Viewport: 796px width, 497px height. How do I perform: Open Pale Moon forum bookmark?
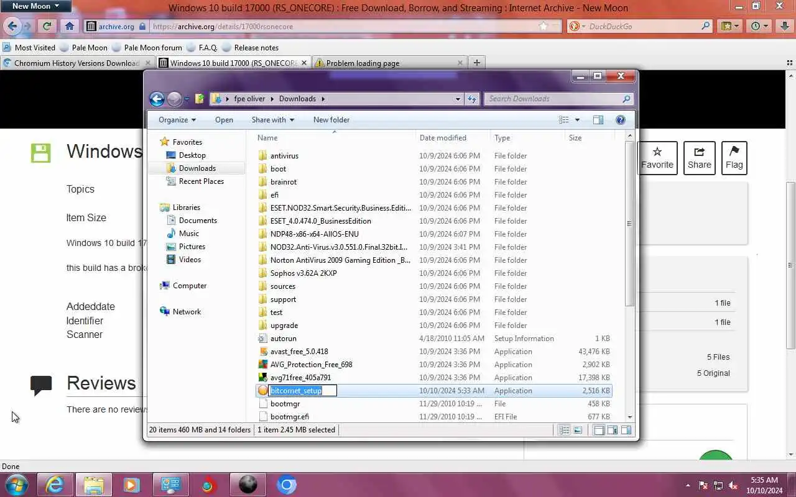point(147,47)
